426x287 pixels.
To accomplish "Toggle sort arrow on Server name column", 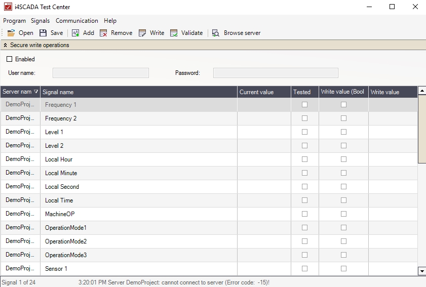I will click(35, 92).
